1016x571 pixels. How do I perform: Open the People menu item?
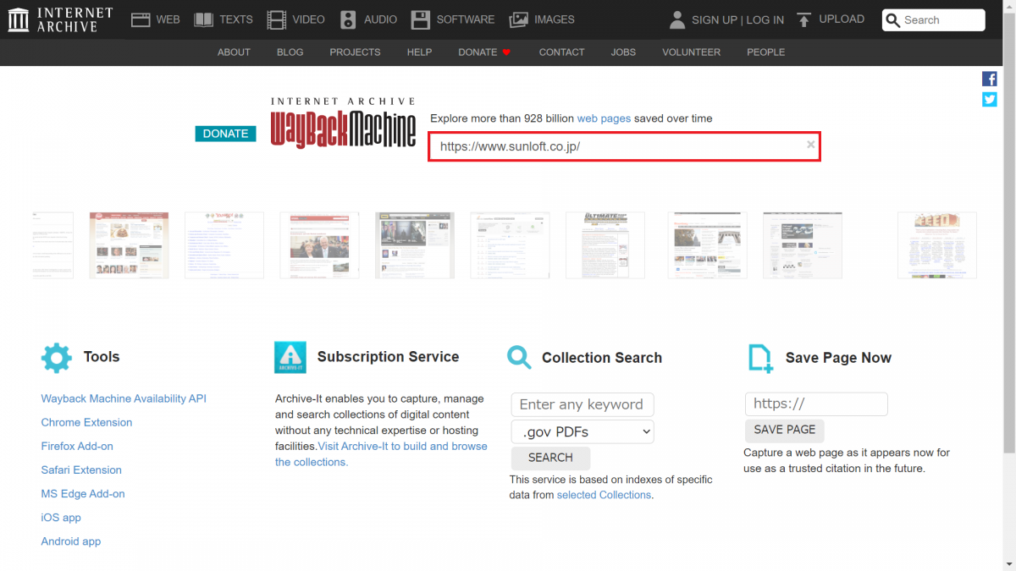coord(765,52)
